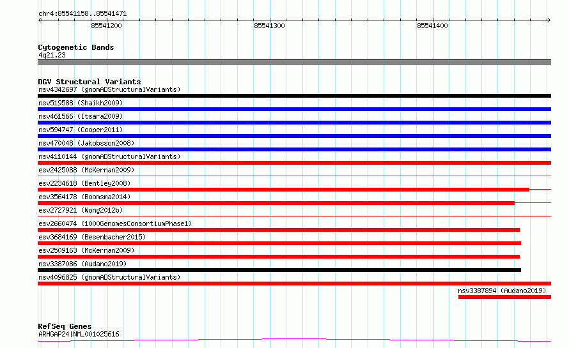The width and height of the screenshot is (569, 348).
Task: Click the gray 4q21.23 cytogenetic band bar
Action: click(294, 62)
